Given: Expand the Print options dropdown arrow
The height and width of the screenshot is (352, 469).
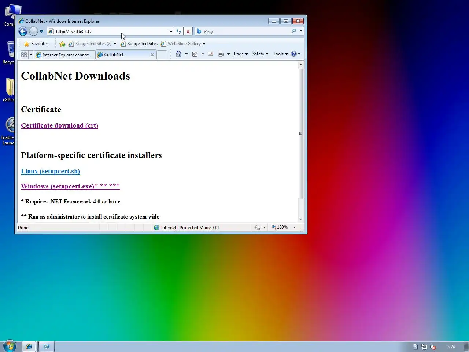Looking at the screenshot, I should 228,54.
